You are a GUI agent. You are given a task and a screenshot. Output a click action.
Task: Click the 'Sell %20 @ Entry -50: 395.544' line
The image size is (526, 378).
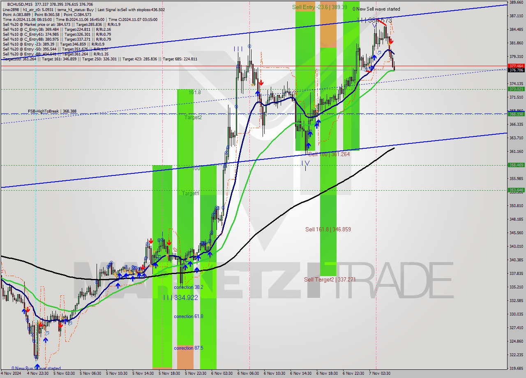click(55, 49)
